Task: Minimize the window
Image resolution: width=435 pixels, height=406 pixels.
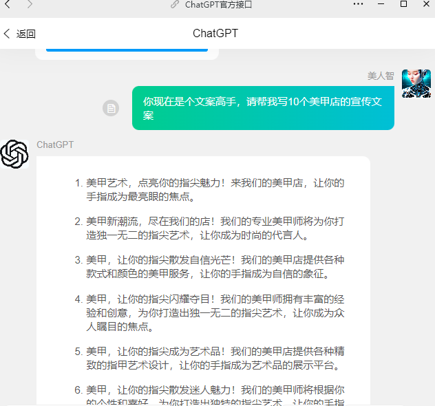Action: tap(381, 4)
